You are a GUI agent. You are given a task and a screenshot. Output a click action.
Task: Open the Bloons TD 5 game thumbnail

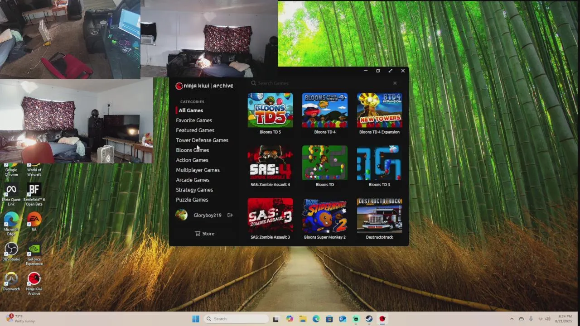click(270, 110)
